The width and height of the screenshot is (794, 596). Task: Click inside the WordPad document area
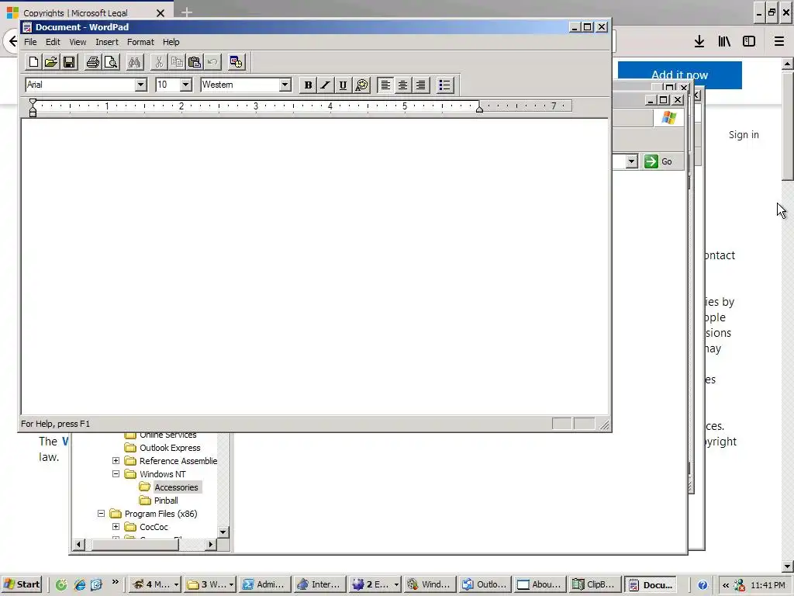tap(315, 267)
